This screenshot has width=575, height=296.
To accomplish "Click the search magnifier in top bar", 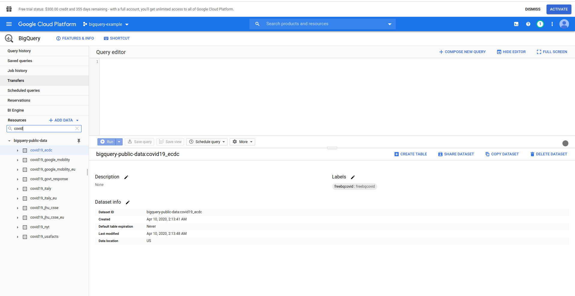I will point(257,24).
